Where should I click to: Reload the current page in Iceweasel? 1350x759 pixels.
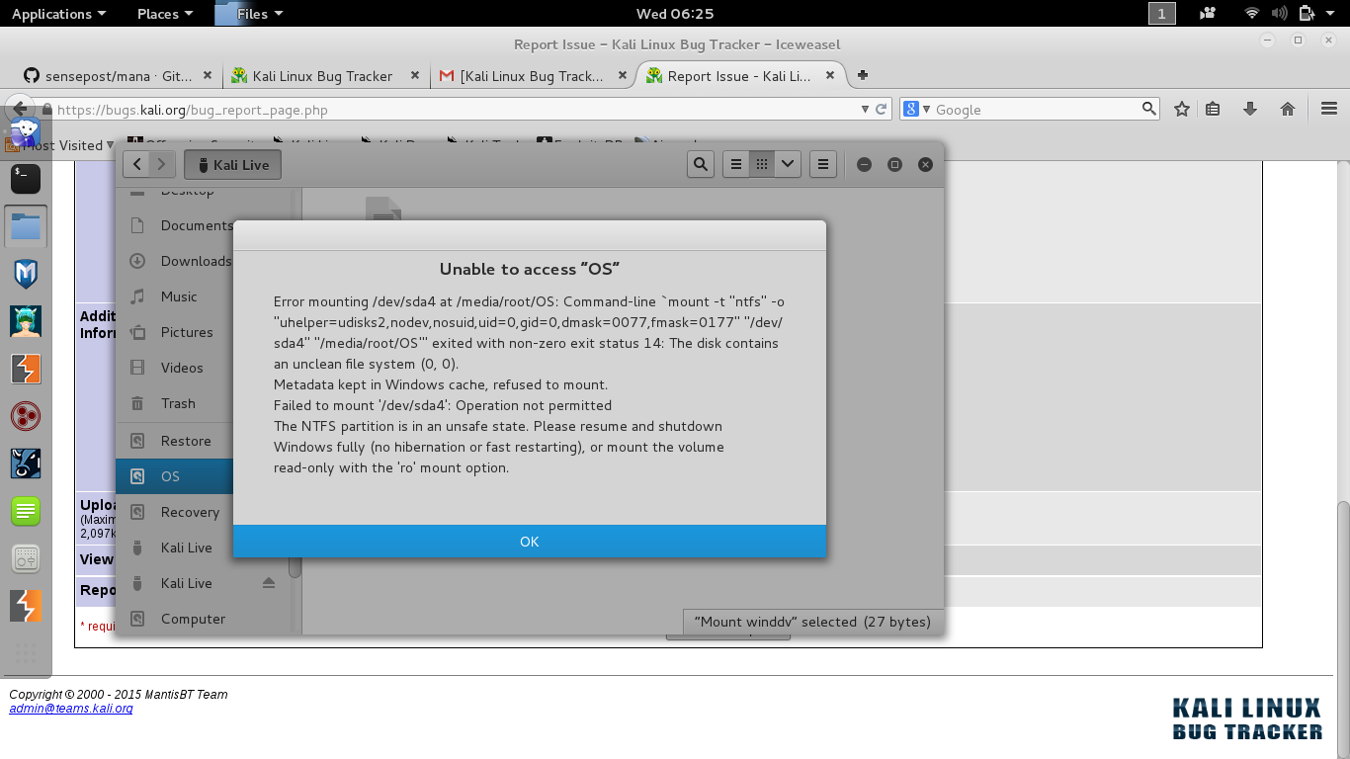883,110
